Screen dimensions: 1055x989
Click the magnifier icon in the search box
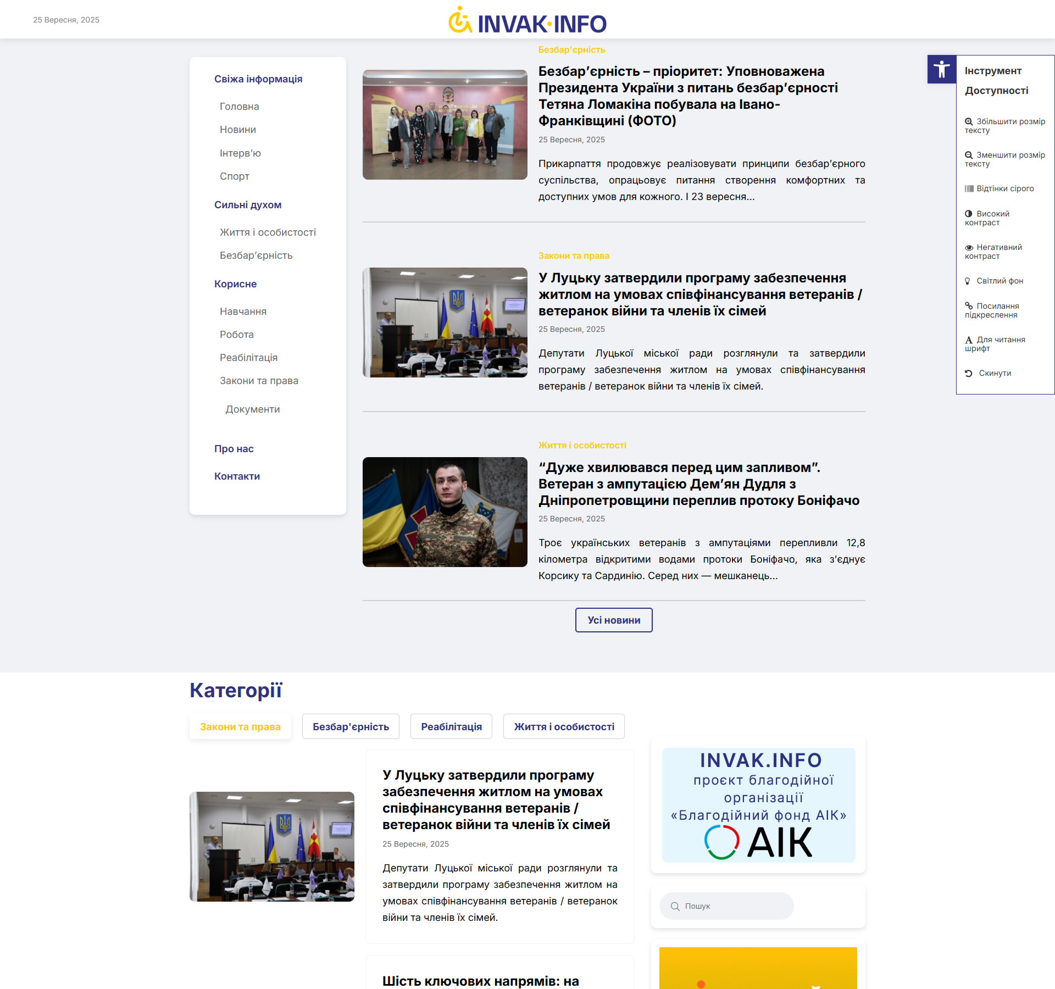tap(675, 906)
